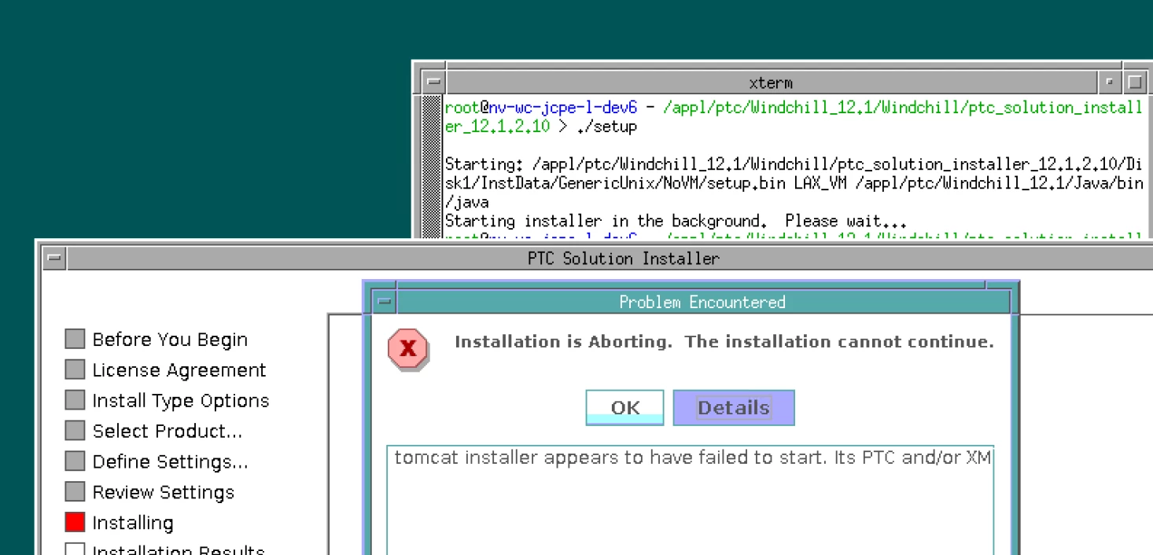
Task: Click OK in the Problem Encountered dialog
Action: 624,407
